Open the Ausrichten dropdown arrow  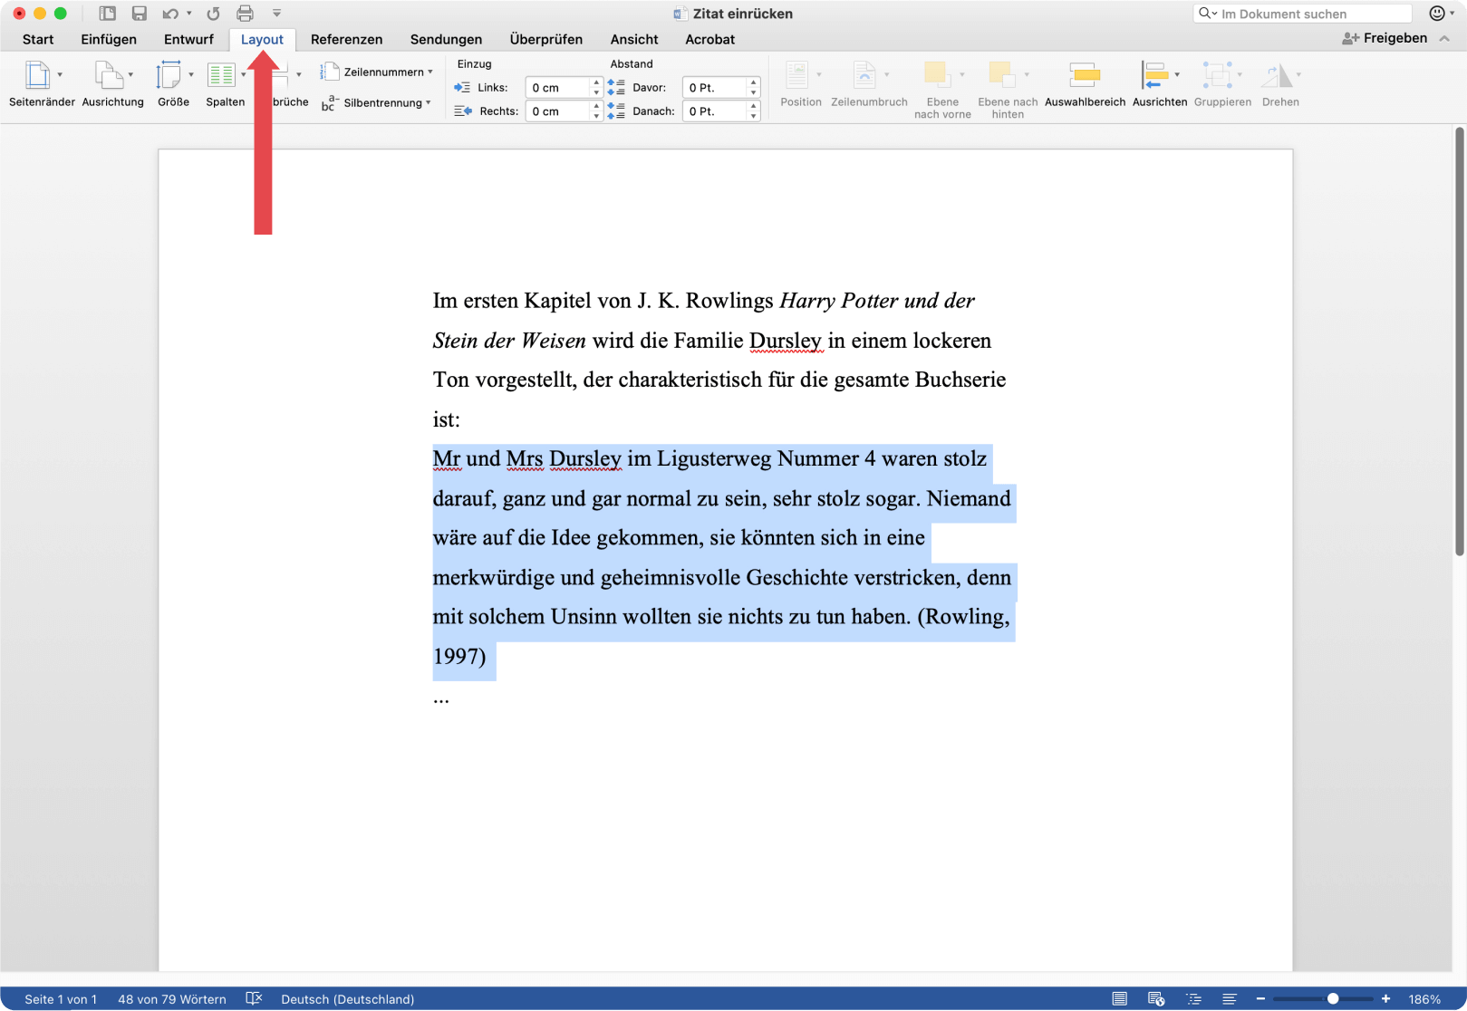pyautogui.click(x=1177, y=74)
